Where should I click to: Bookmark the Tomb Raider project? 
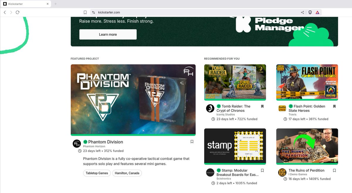[x=262, y=106]
